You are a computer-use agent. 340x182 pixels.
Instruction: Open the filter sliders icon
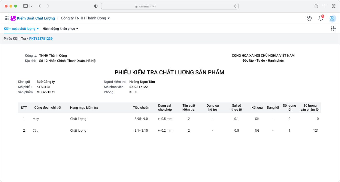pyautogui.click(x=333, y=29)
